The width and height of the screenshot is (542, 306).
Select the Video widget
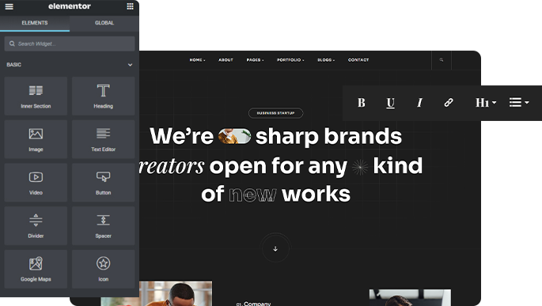click(x=36, y=183)
